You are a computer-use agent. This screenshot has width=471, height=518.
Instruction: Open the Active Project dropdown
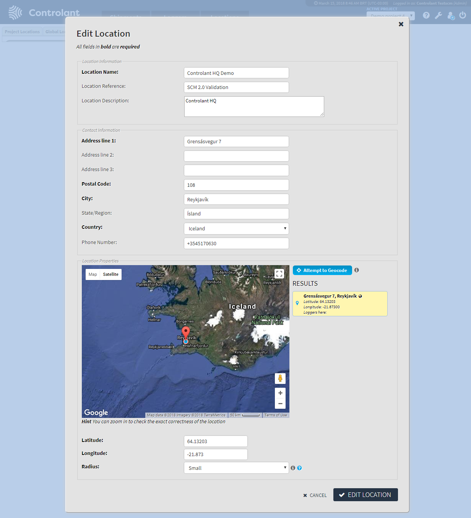click(390, 16)
